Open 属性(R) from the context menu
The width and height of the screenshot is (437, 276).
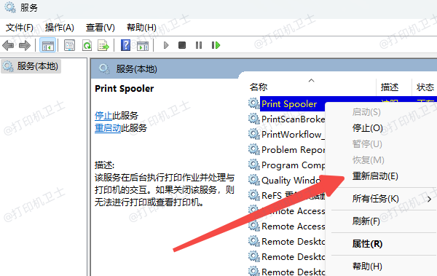(x=367, y=244)
